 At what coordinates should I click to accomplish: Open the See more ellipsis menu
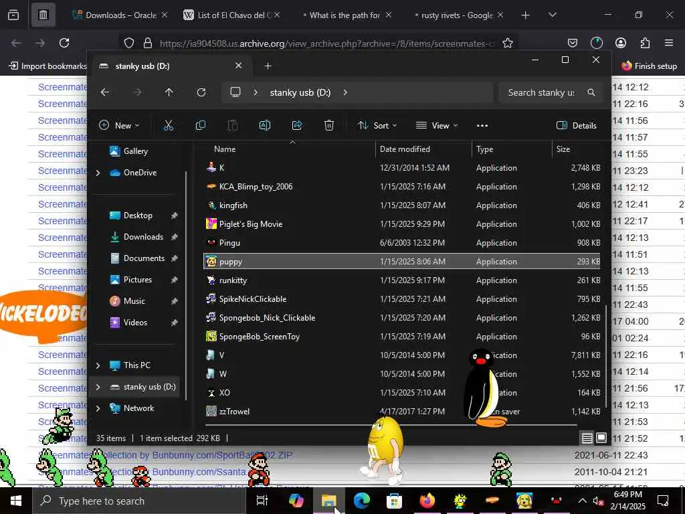482,126
